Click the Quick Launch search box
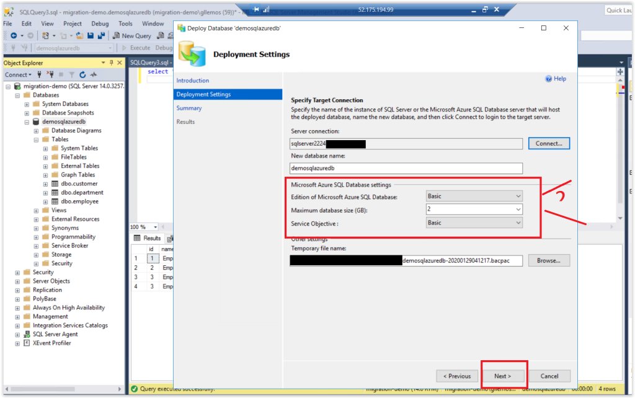Screen dimensions: 635x398 (618, 10)
